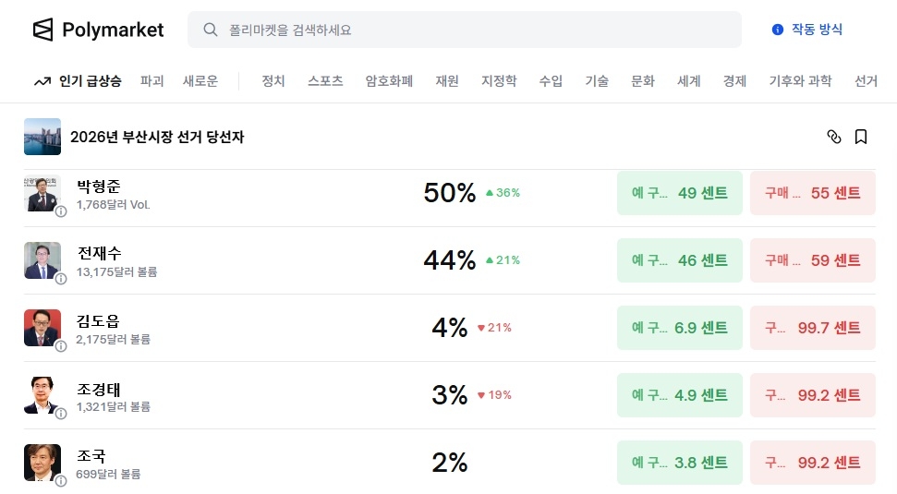Switch to the 암호화폐 tab
897x494 pixels.
tap(389, 81)
